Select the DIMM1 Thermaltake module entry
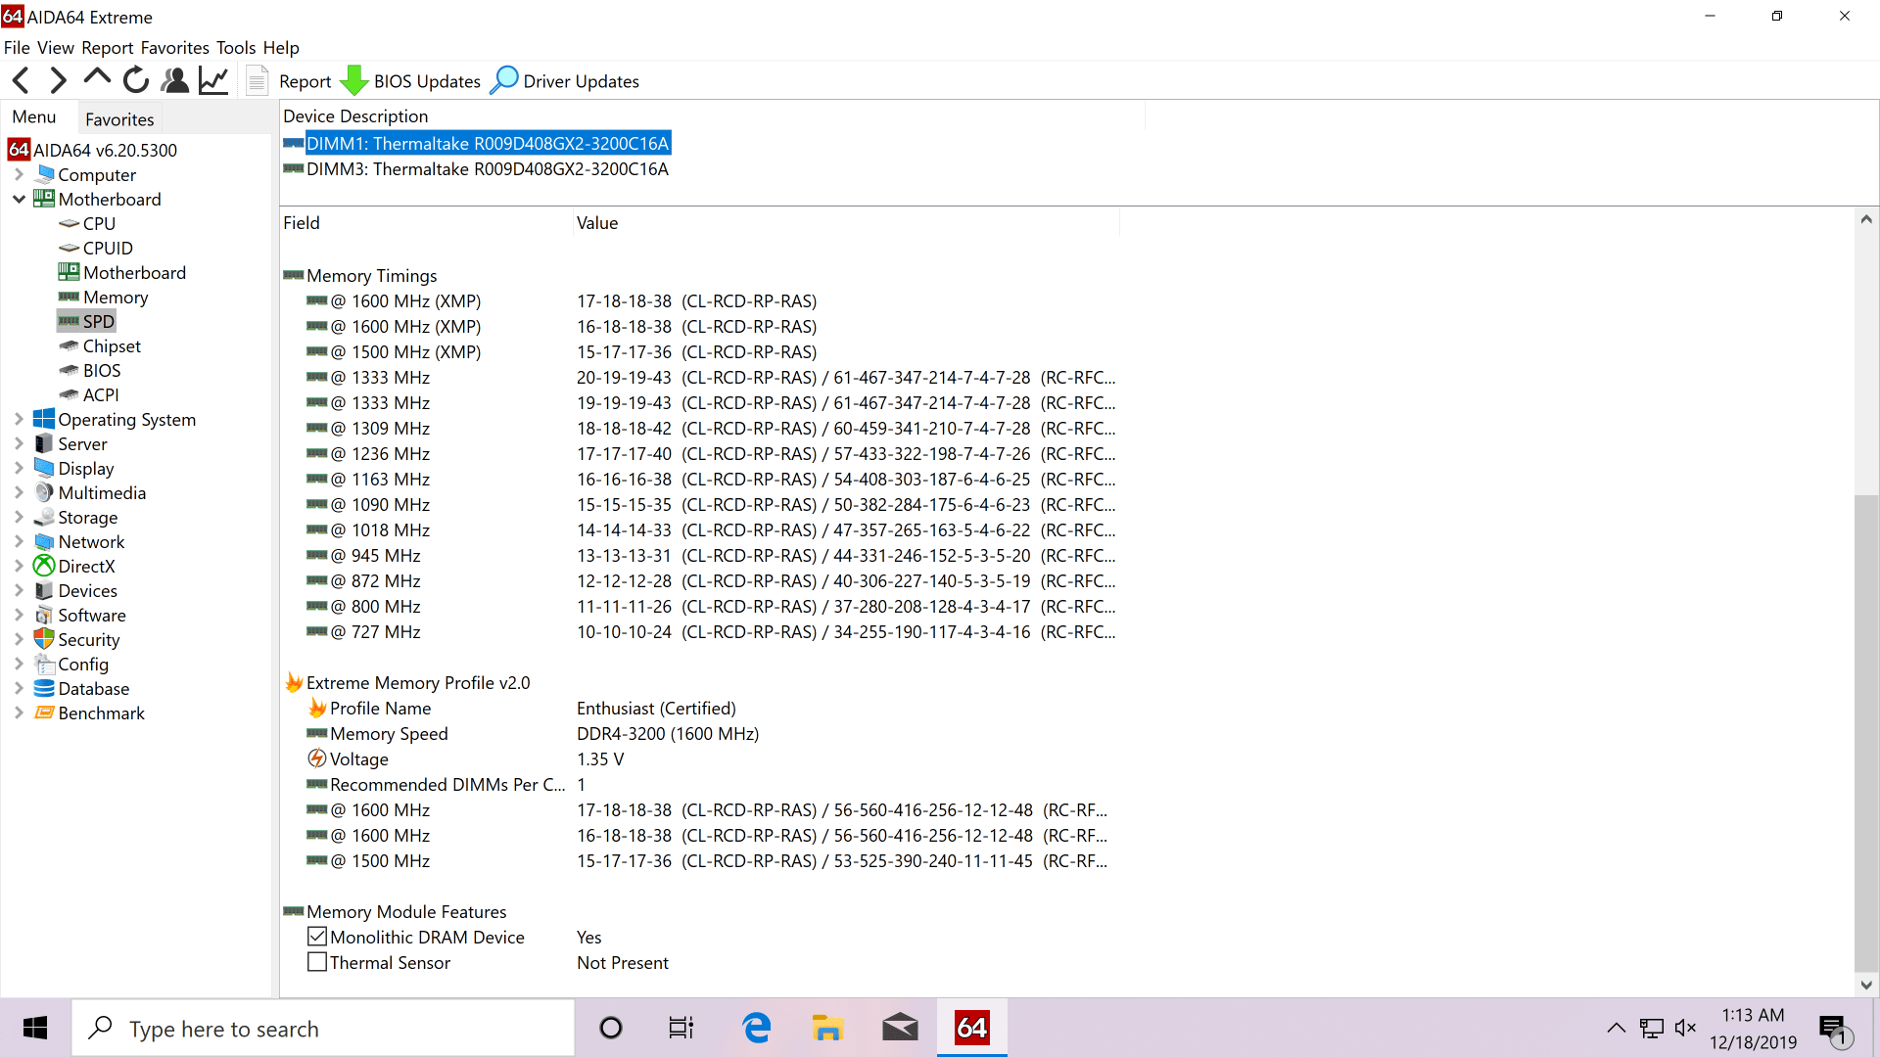Image resolution: width=1880 pixels, height=1057 pixels. coord(488,144)
